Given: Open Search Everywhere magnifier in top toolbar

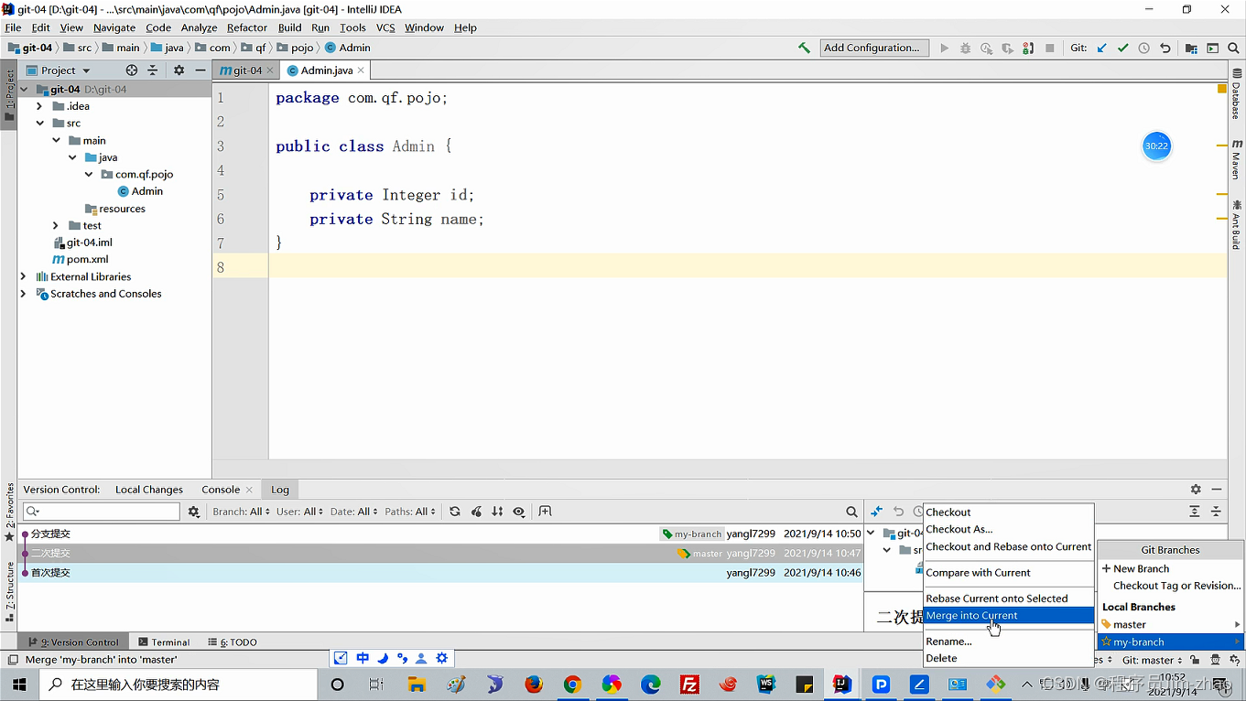Looking at the screenshot, I should (x=1233, y=48).
